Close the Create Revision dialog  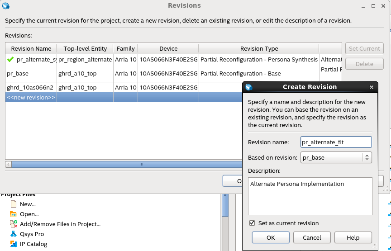[372, 87]
